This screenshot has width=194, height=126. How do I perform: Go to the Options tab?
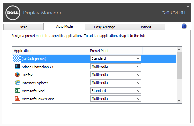145,27
